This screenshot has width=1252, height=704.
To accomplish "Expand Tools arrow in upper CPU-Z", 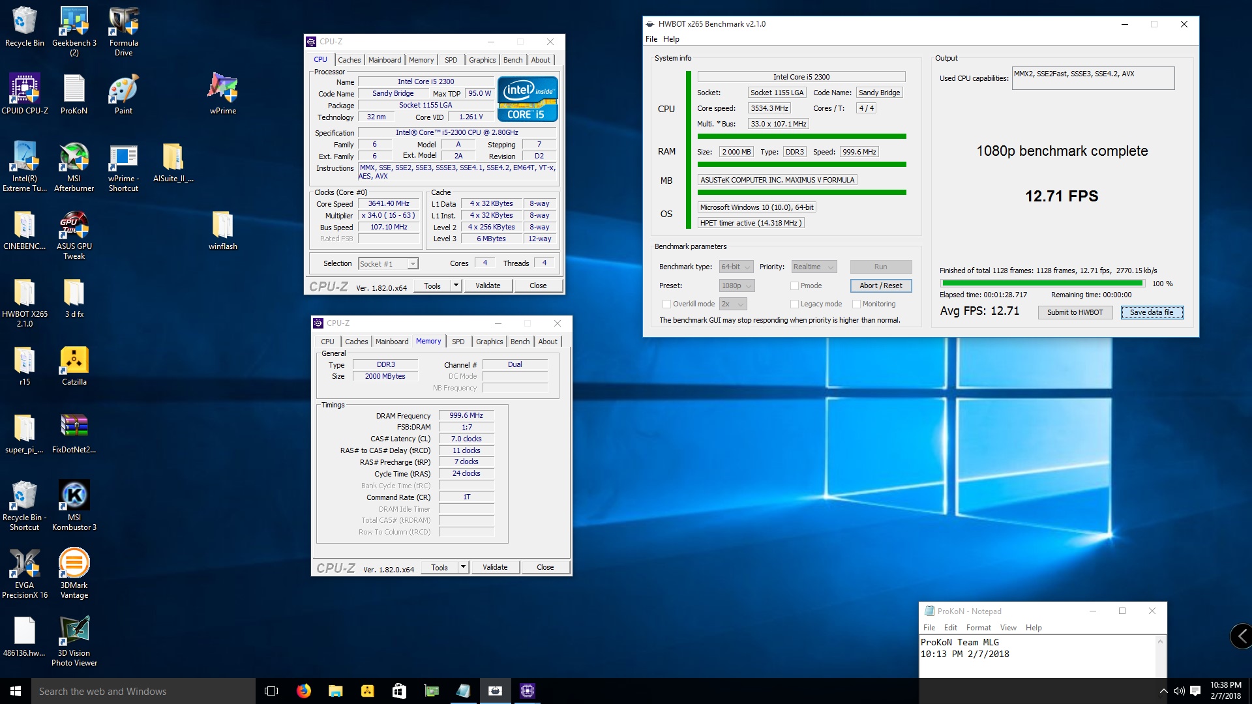I will [x=456, y=286].
